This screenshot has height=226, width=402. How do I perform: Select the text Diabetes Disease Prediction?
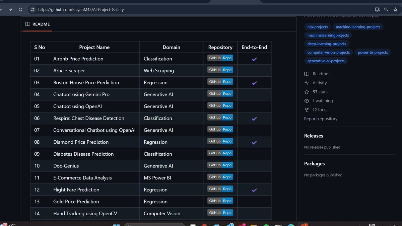pos(83,154)
